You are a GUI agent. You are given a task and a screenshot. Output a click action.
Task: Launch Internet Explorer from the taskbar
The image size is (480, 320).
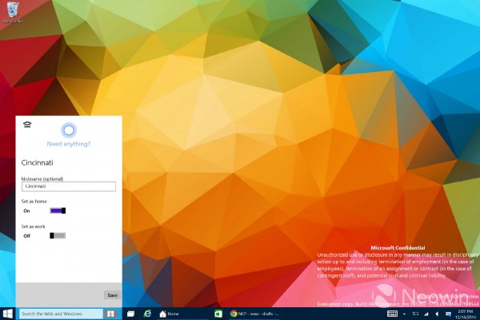(x=146, y=314)
